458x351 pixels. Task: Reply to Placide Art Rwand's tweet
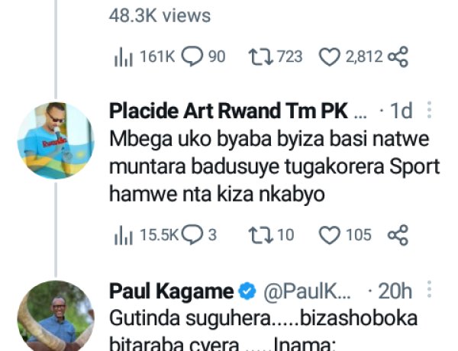[199, 235]
